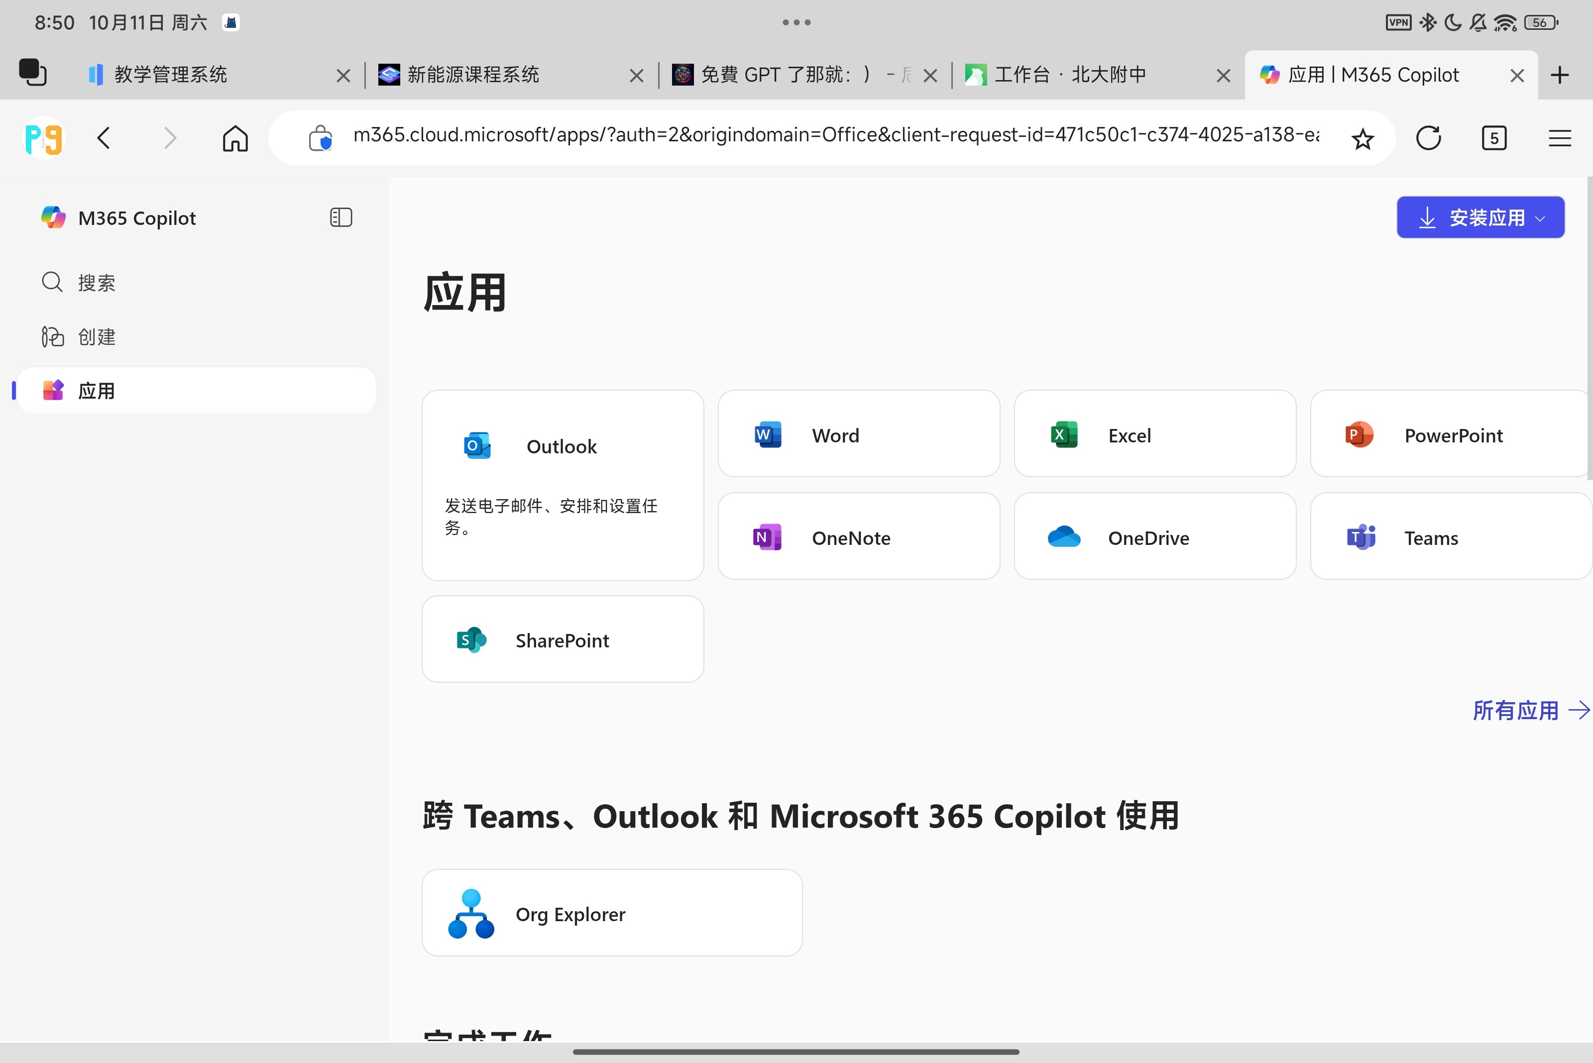The width and height of the screenshot is (1593, 1063).
Task: Open the browser hamburger menu
Action: [x=1559, y=138]
